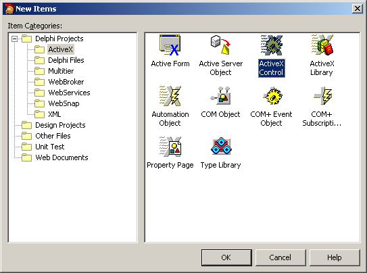This screenshot has width=367, height=273.
Task: Select the COM+ Subscription icon
Action: pos(322,96)
